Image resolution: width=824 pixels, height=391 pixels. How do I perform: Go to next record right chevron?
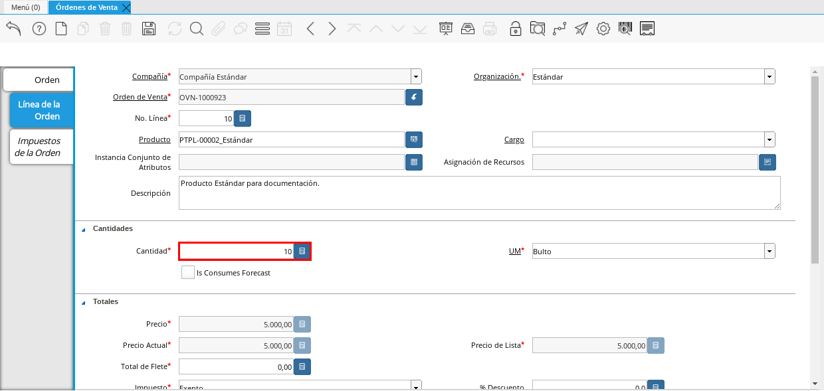click(332, 29)
